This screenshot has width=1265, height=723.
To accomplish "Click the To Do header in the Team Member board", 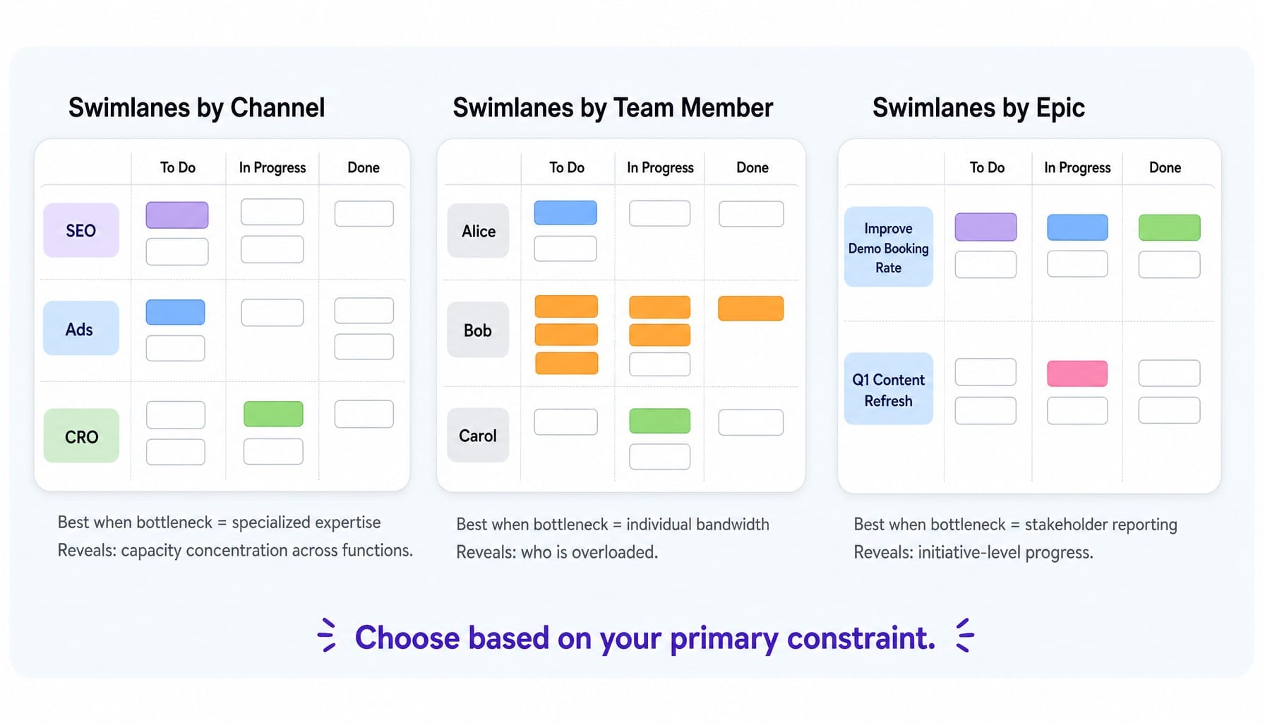I will click(x=567, y=168).
